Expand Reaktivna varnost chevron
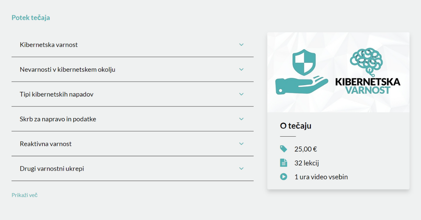This screenshot has width=421, height=220. pyautogui.click(x=241, y=144)
